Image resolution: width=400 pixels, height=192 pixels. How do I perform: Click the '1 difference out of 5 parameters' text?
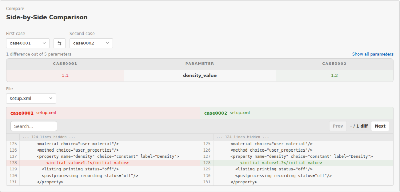tap(39, 54)
